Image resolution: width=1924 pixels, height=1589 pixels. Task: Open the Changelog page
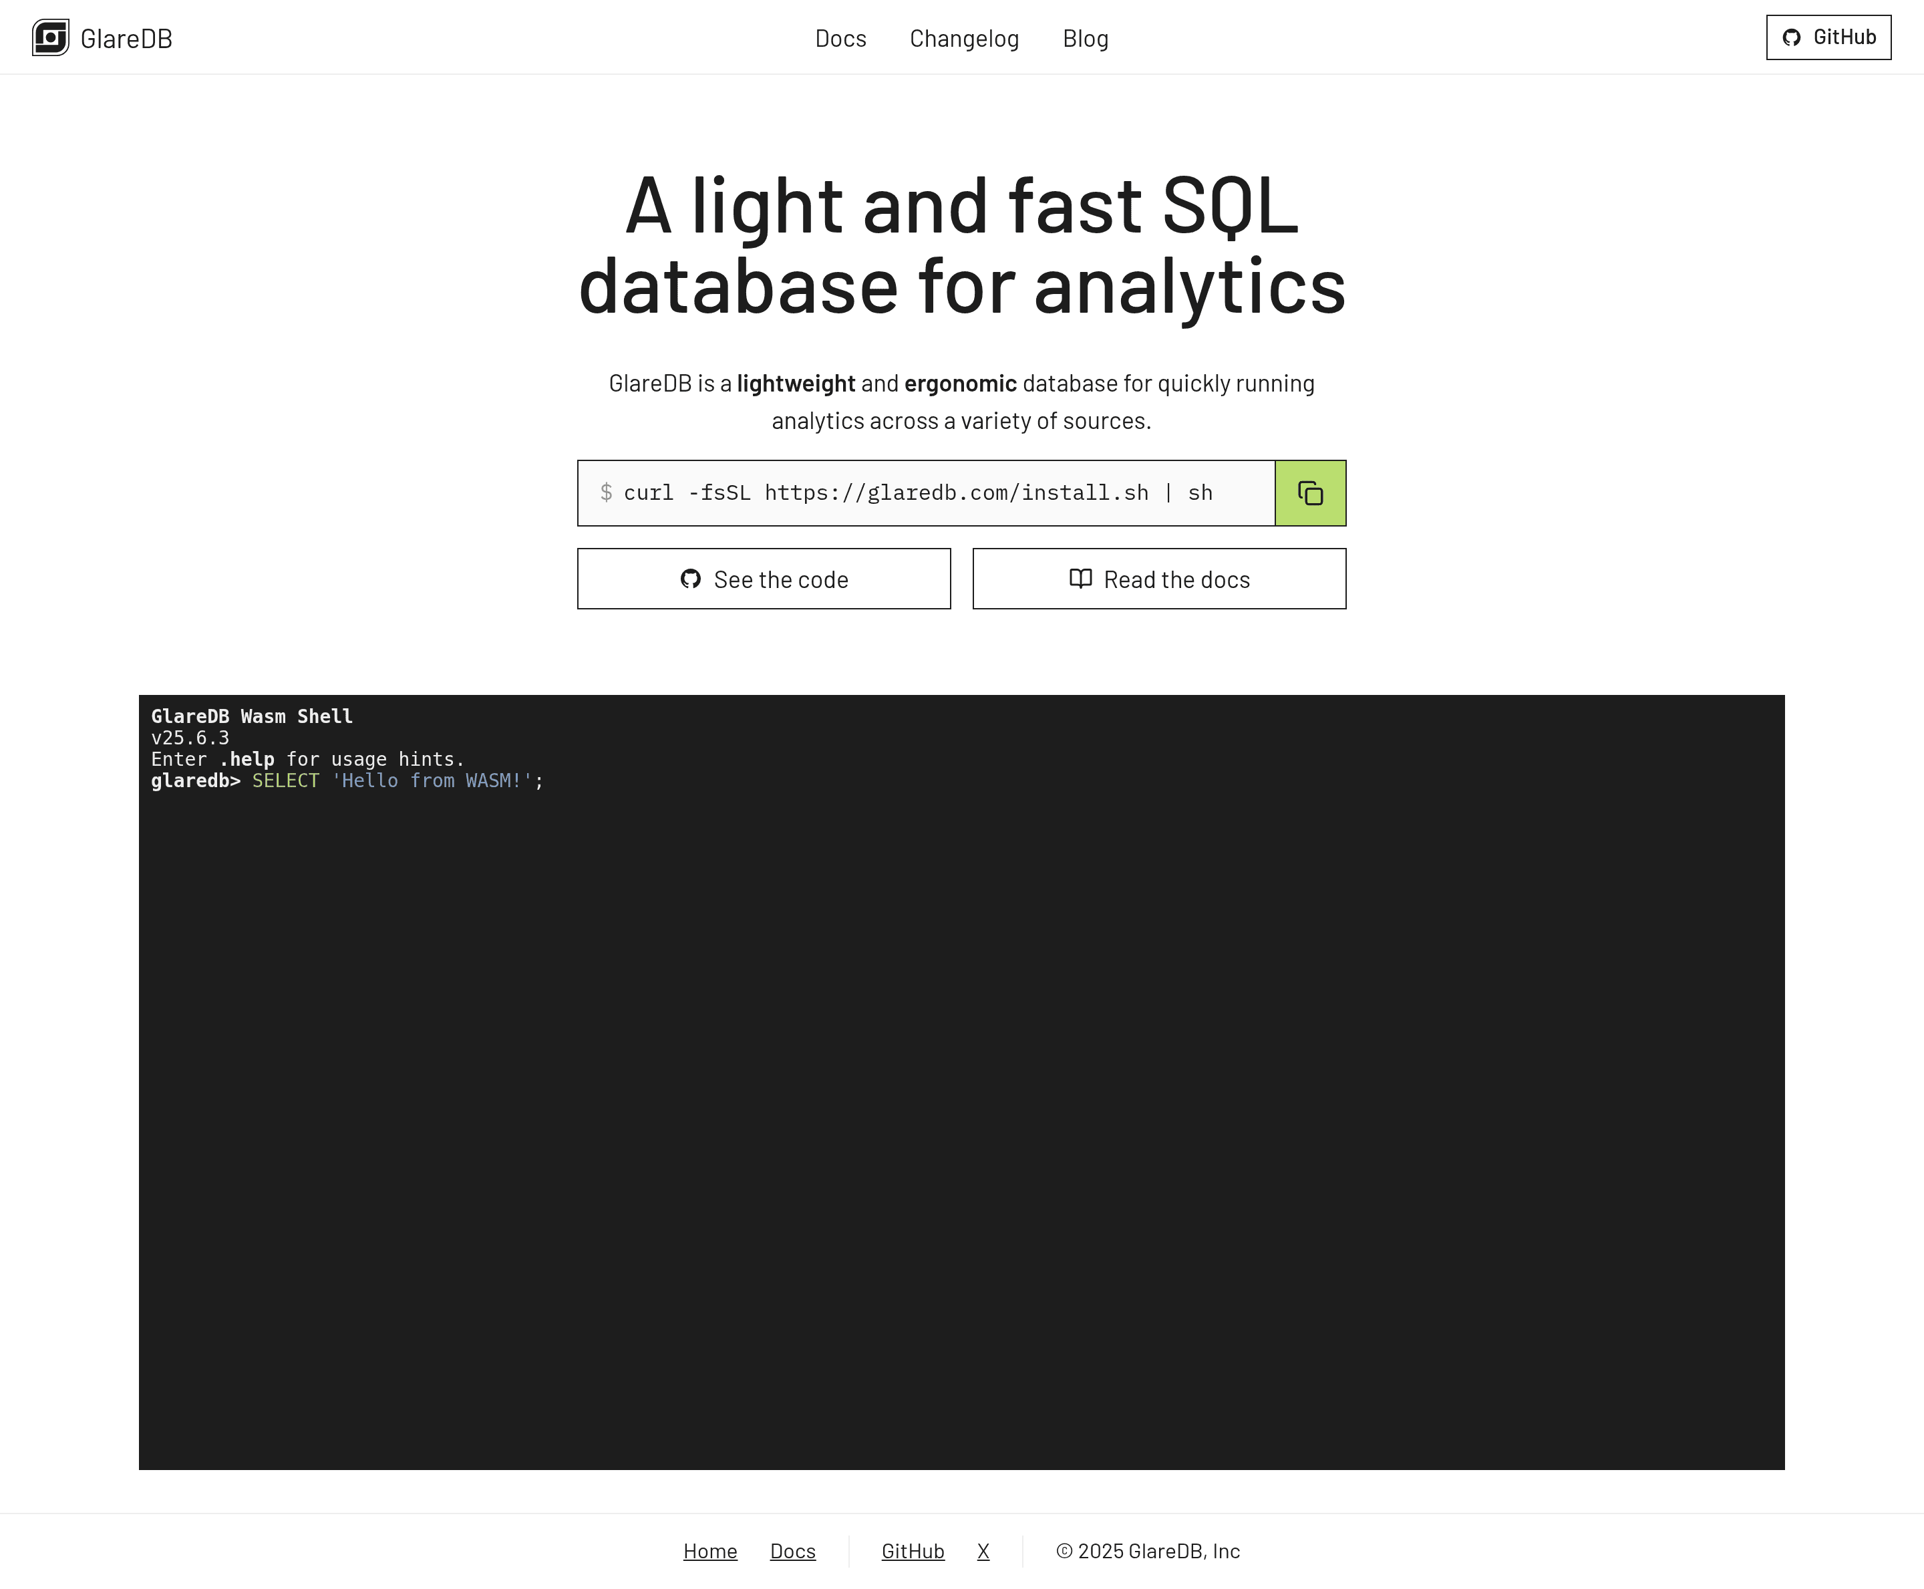pos(963,39)
